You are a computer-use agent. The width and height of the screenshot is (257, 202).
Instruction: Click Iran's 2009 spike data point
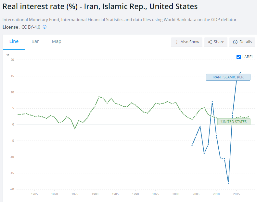point(212,102)
